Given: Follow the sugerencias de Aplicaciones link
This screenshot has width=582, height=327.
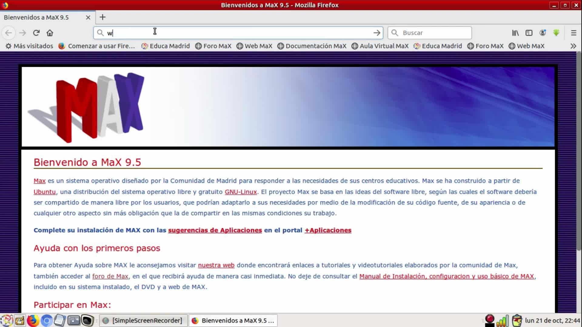Looking at the screenshot, I should click(215, 230).
